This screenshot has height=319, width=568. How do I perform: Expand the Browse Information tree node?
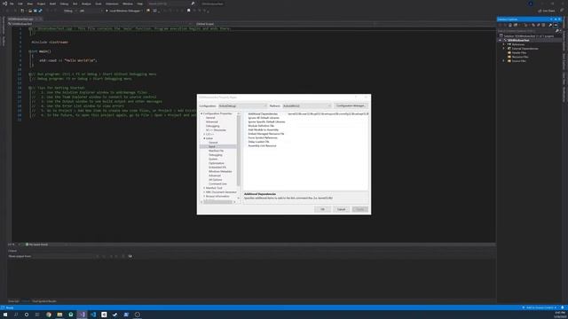click(x=204, y=197)
